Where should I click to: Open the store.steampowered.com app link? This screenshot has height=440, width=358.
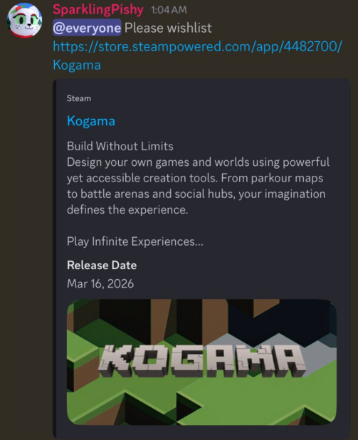(198, 46)
